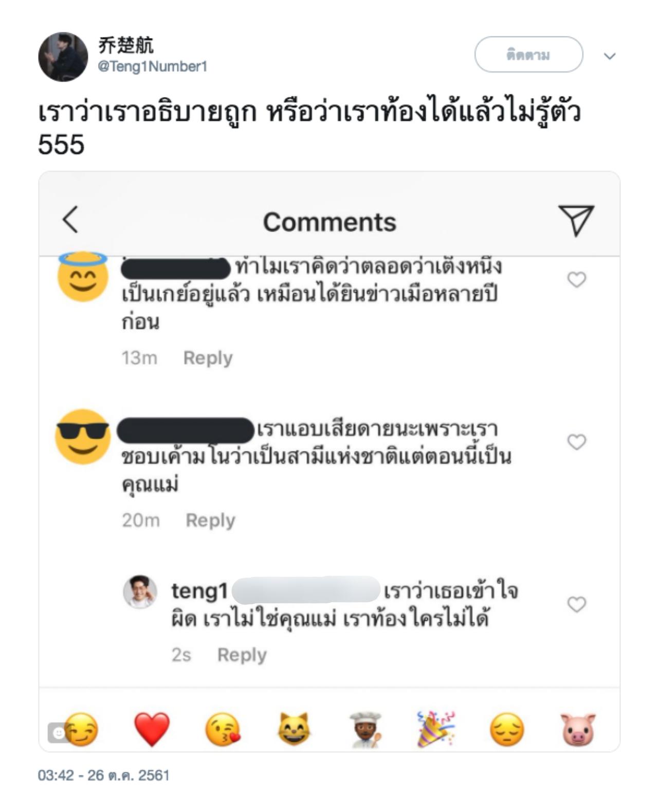Reply to teng1's 2s-old comment
The width and height of the screenshot is (658, 798).
pyautogui.click(x=242, y=655)
